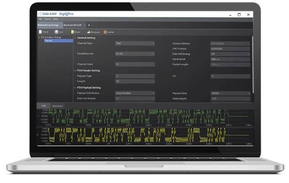Collapse the PDU Header Setting section
The image size is (289, 183).
tap(75, 70)
